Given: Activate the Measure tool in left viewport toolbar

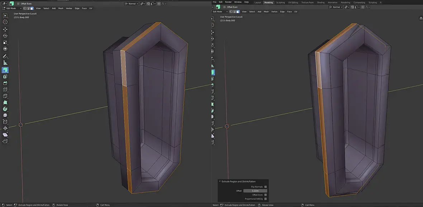Looking at the screenshot, I should coord(5,63).
